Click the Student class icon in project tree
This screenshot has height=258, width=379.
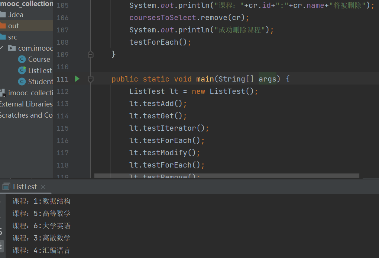(x=22, y=82)
